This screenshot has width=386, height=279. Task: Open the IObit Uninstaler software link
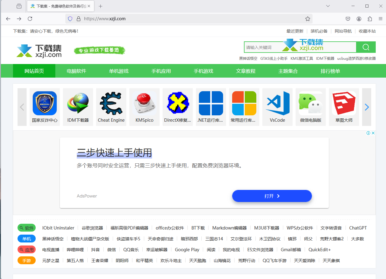click(58, 228)
